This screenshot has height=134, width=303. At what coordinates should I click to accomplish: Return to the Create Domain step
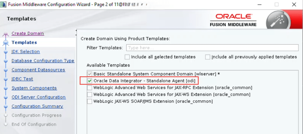(28, 33)
